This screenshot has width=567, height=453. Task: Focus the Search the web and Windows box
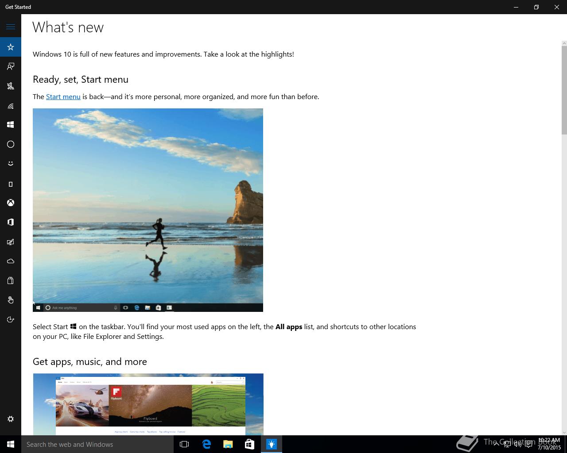pos(97,444)
